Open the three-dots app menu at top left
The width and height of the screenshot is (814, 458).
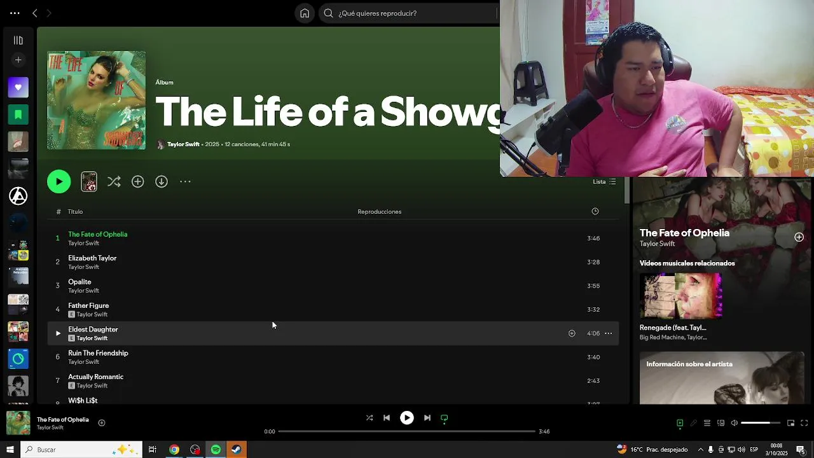pyautogui.click(x=15, y=13)
